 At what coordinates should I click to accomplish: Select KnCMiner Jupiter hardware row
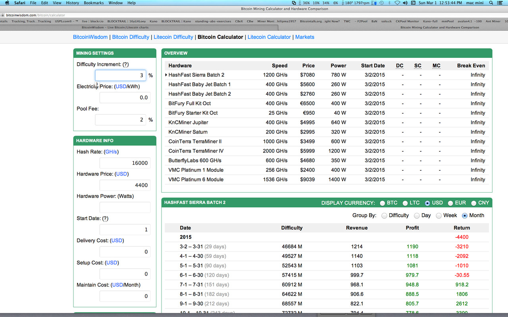[327, 122]
